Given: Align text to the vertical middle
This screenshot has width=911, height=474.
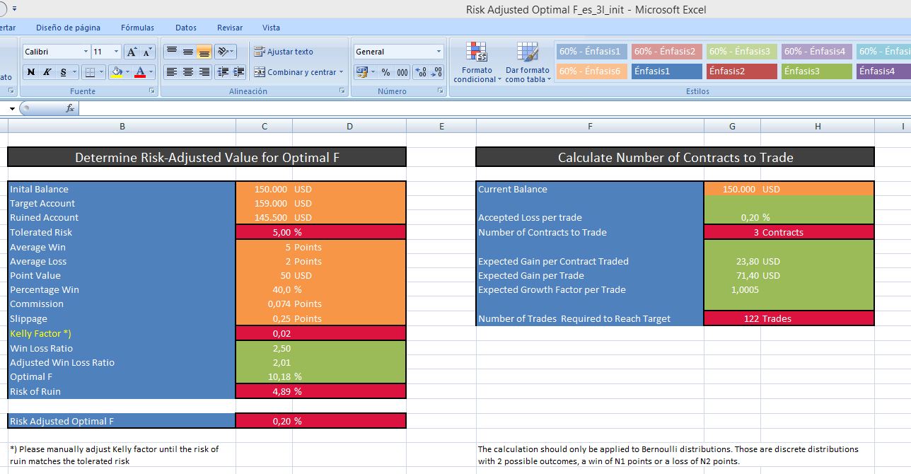Looking at the screenshot, I should click(x=187, y=52).
